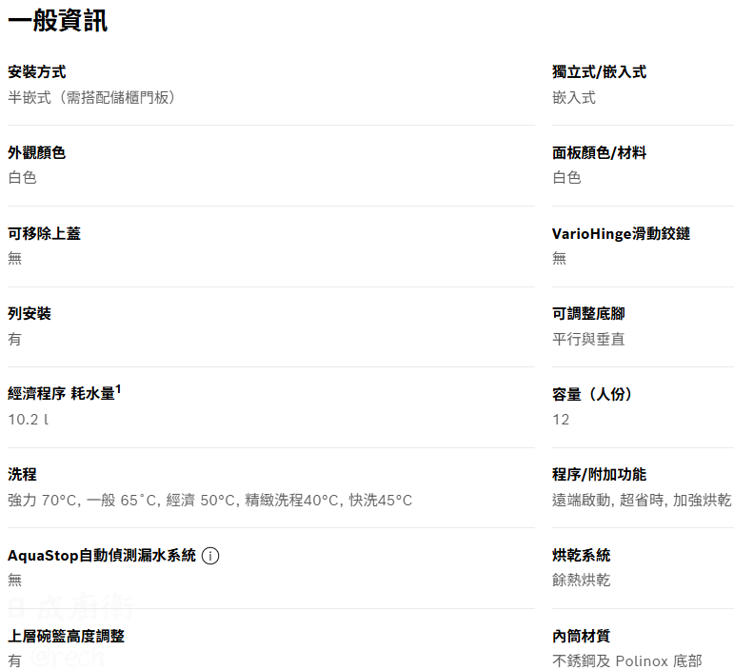This screenshot has width=734, height=670.
Task: Select the 外觀顏色 label
Action: click(36, 152)
